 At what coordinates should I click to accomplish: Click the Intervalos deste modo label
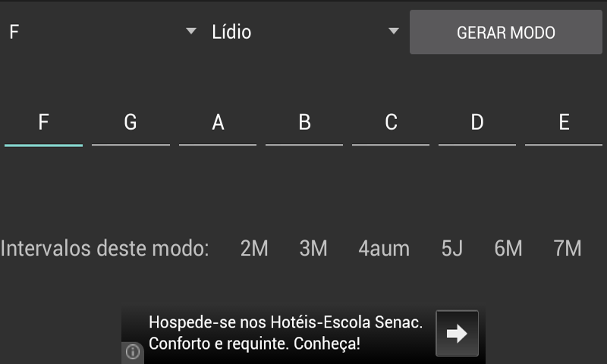(x=105, y=248)
